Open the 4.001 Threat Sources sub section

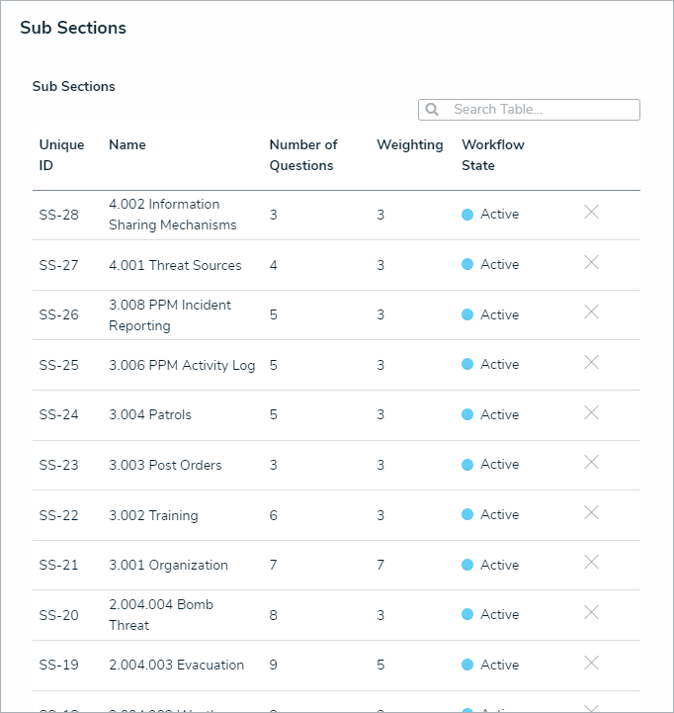(x=175, y=265)
